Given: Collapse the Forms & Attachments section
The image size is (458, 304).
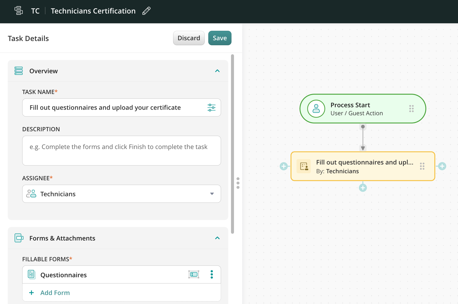Looking at the screenshot, I should coord(217,238).
